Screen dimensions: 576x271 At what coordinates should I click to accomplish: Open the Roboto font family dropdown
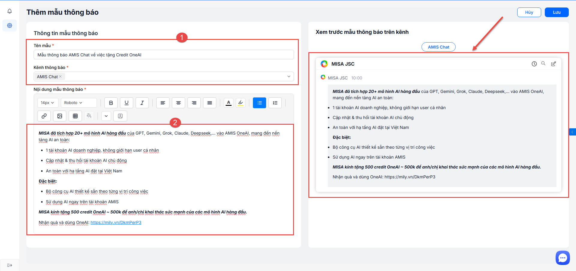79,103
